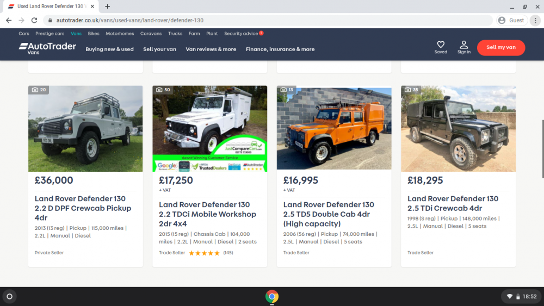Image resolution: width=544 pixels, height=306 pixels.
Task: Click the black Defender photo
Action: (x=458, y=129)
